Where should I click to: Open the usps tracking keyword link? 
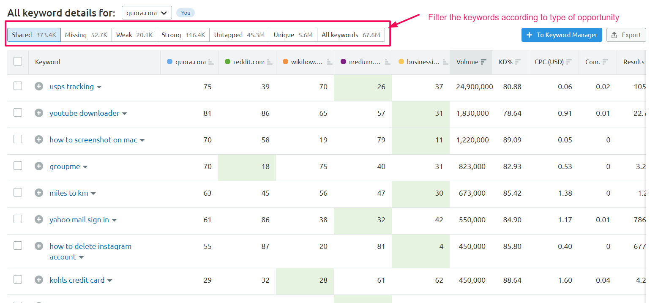72,87
